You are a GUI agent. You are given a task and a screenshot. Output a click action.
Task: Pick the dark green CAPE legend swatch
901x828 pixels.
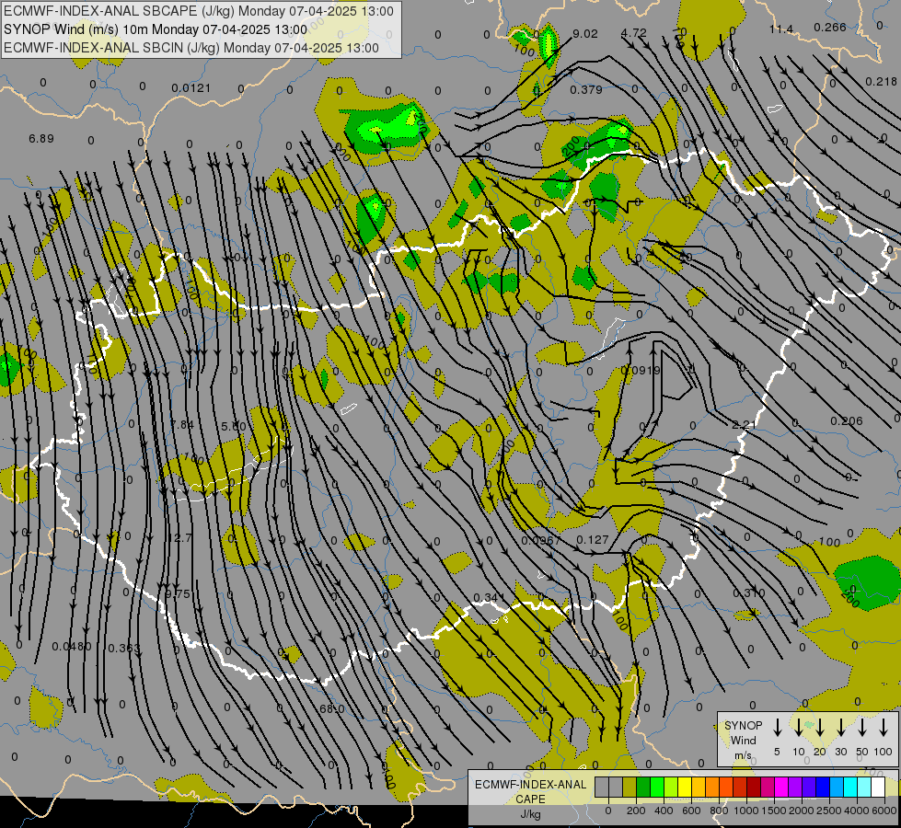pos(643,788)
